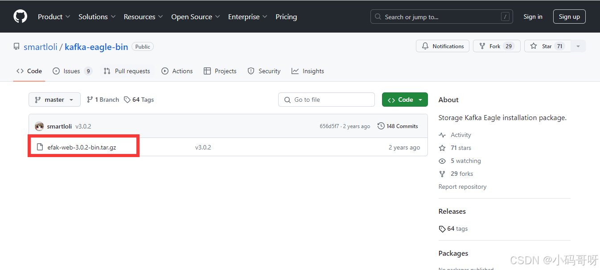Star the repository with Star button
600x270 pixels.
547,46
